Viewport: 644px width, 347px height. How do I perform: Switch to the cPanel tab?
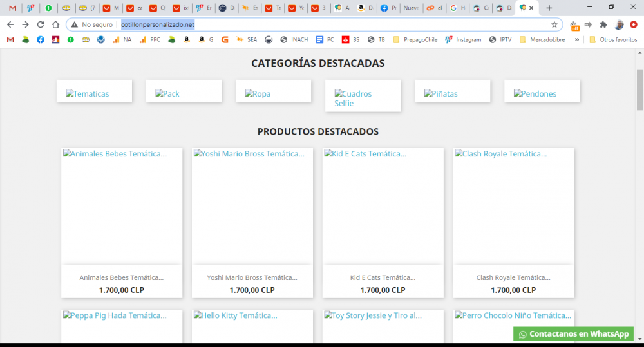tap(434, 8)
